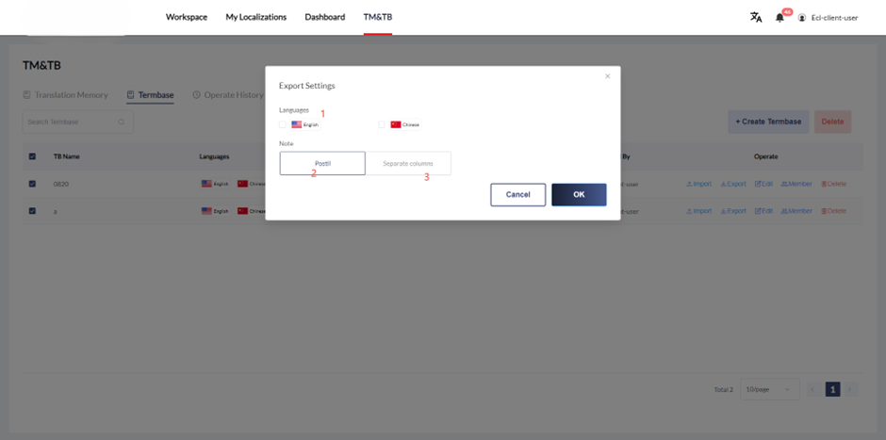Toggle the select-all checkbox in table header
This screenshot has width=886, height=440.
[x=33, y=156]
